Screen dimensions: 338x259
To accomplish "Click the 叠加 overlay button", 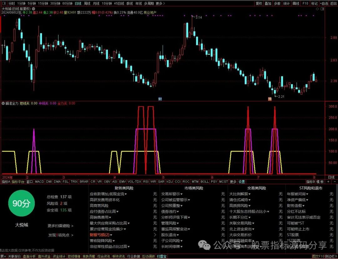I will (x=268, y=3).
